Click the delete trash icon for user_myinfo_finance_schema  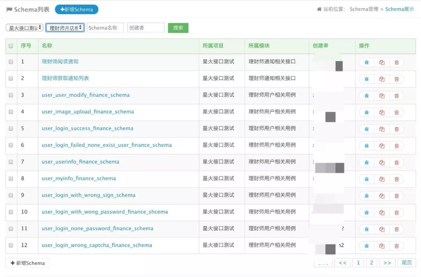pyautogui.click(x=397, y=179)
